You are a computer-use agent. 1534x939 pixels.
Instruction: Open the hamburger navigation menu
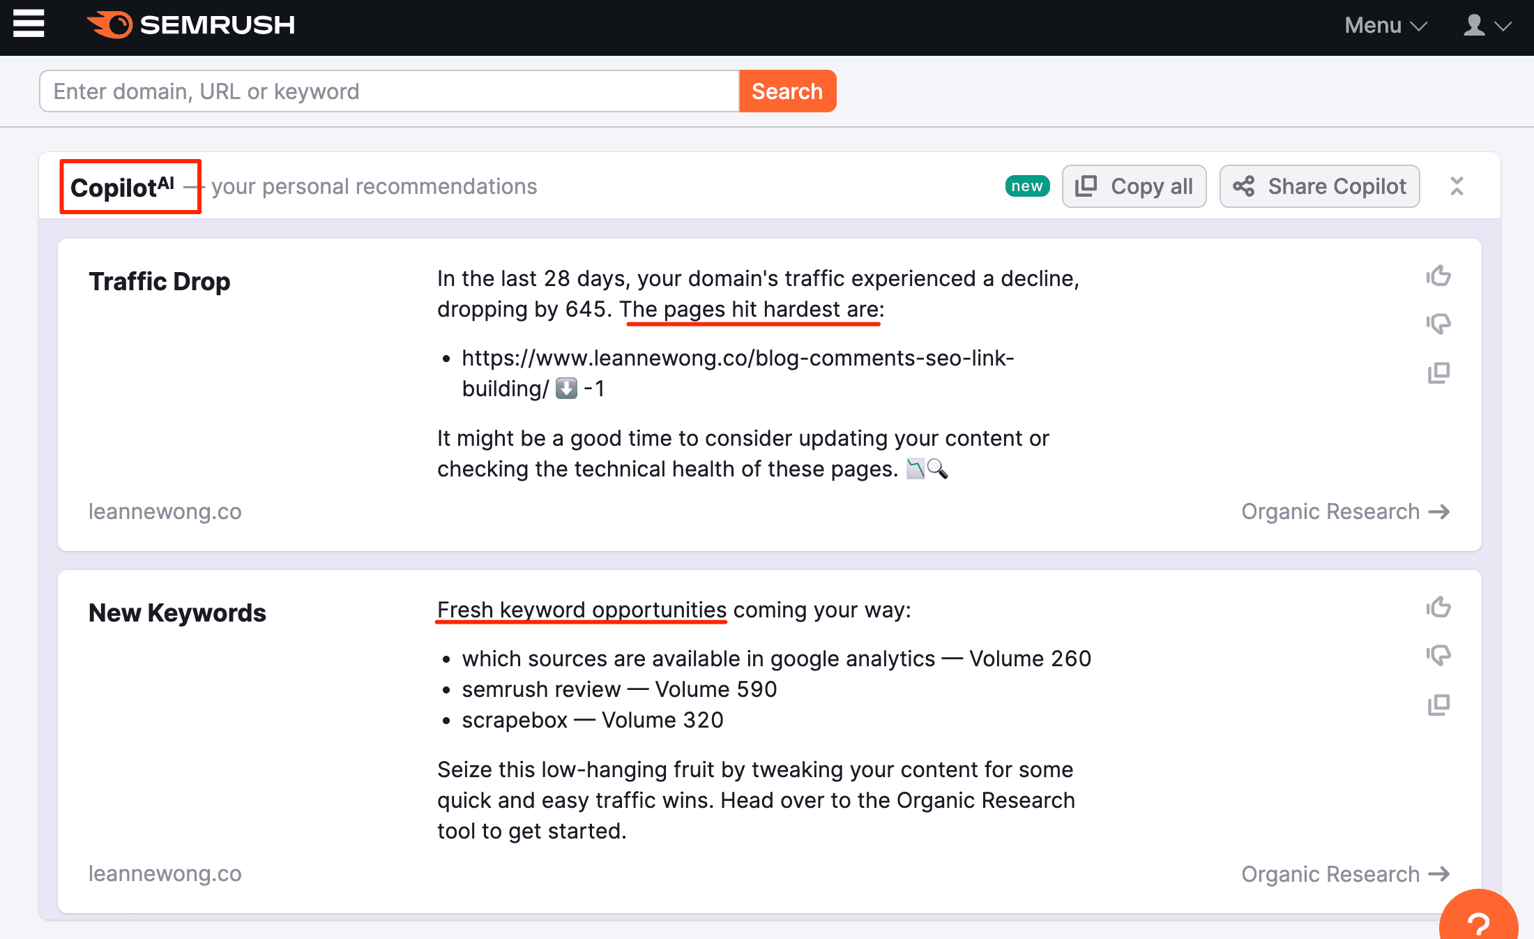coord(29,24)
